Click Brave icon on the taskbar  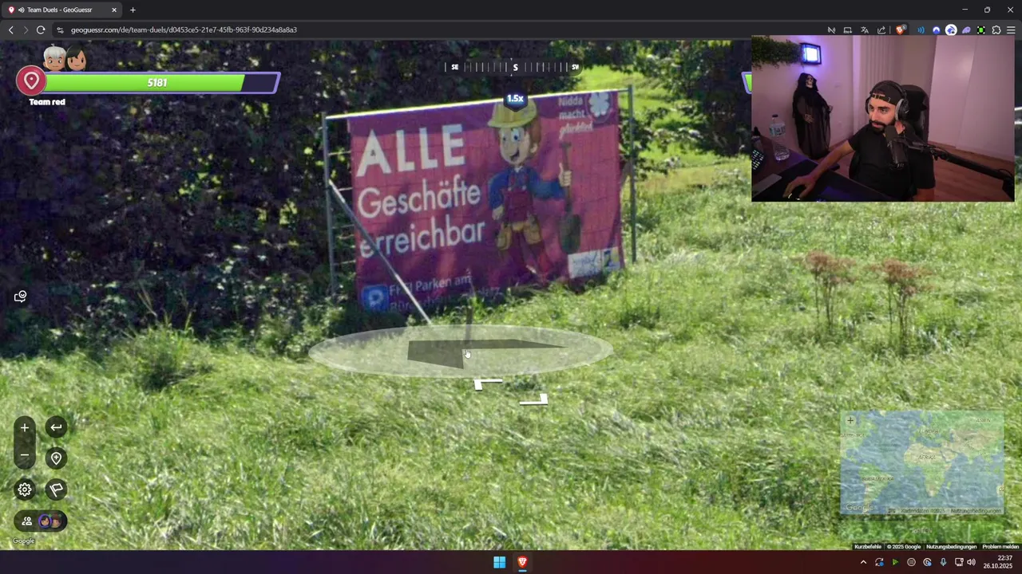tap(522, 562)
